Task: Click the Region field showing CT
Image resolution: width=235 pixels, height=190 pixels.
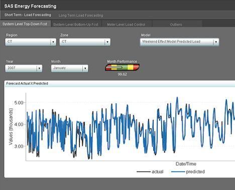Action: (x=31, y=42)
